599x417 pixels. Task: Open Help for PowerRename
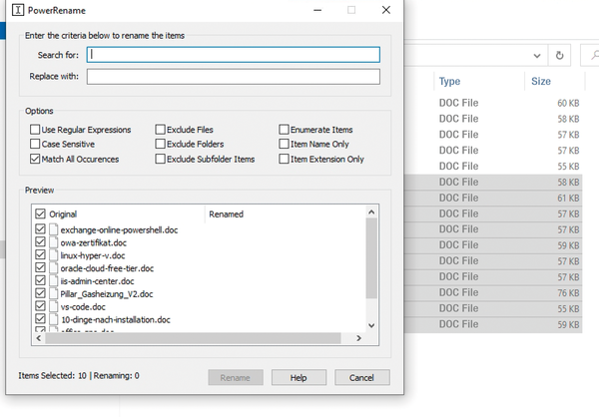coord(299,378)
